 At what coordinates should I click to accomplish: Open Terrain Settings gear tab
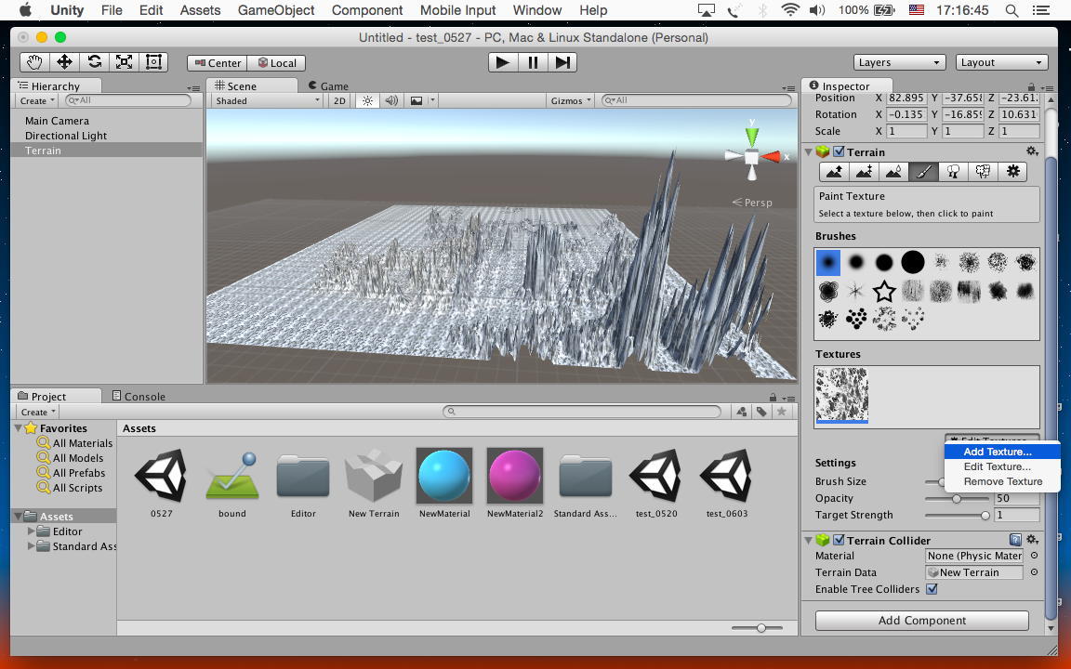click(x=1012, y=172)
